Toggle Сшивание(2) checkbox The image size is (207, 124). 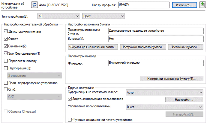pos(6,46)
